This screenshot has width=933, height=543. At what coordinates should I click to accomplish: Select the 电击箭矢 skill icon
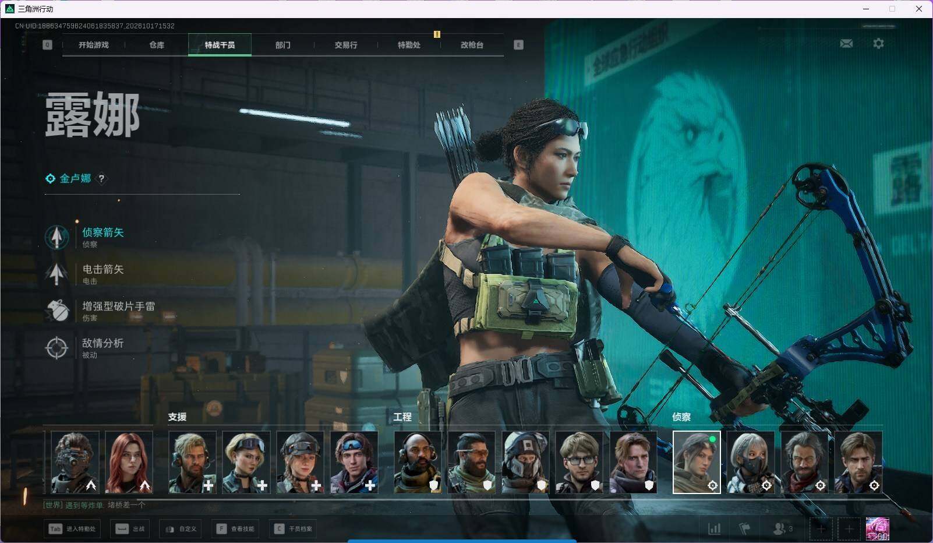57,274
